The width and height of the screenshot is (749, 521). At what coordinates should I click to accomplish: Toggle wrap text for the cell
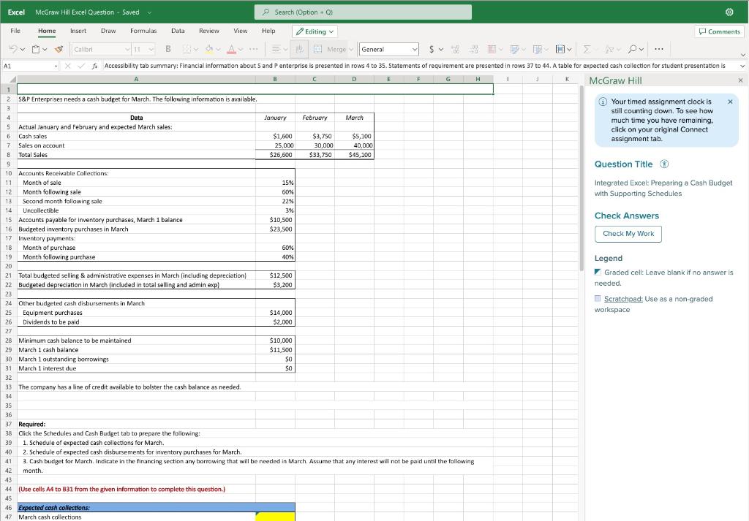click(x=299, y=49)
